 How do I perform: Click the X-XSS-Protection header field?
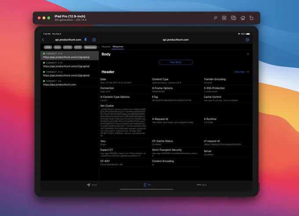click(x=228, y=90)
